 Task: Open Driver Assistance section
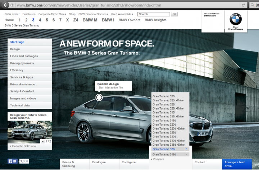pos(30,84)
